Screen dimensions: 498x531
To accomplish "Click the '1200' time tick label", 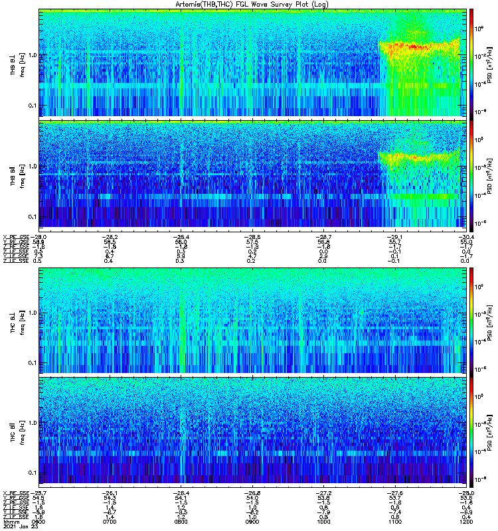I will pyautogui.click(x=466, y=522).
